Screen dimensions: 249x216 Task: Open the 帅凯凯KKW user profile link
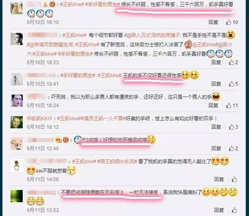[x=39, y=118]
